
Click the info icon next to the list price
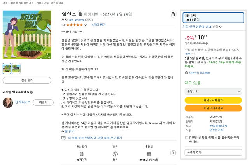(207, 44)
